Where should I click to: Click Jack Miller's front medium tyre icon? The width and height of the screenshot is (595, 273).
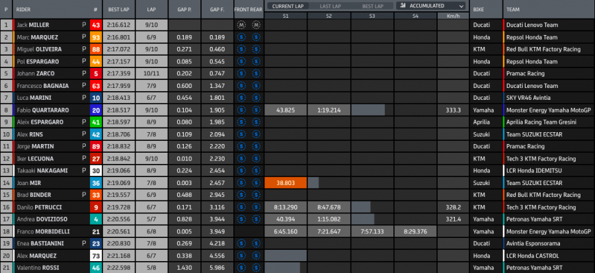[x=242, y=25]
